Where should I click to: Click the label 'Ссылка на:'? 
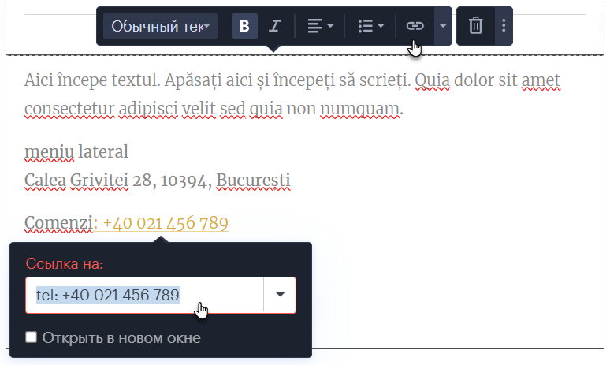(x=65, y=264)
